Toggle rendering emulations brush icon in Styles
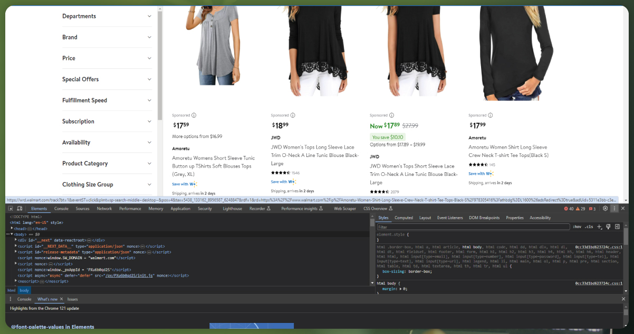This screenshot has width=634, height=334. (x=608, y=227)
